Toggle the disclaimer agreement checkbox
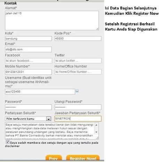 8,142
